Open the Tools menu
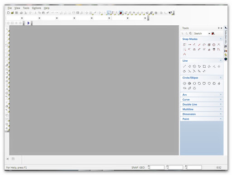The height and width of the screenshot is (175, 232). (26, 8)
